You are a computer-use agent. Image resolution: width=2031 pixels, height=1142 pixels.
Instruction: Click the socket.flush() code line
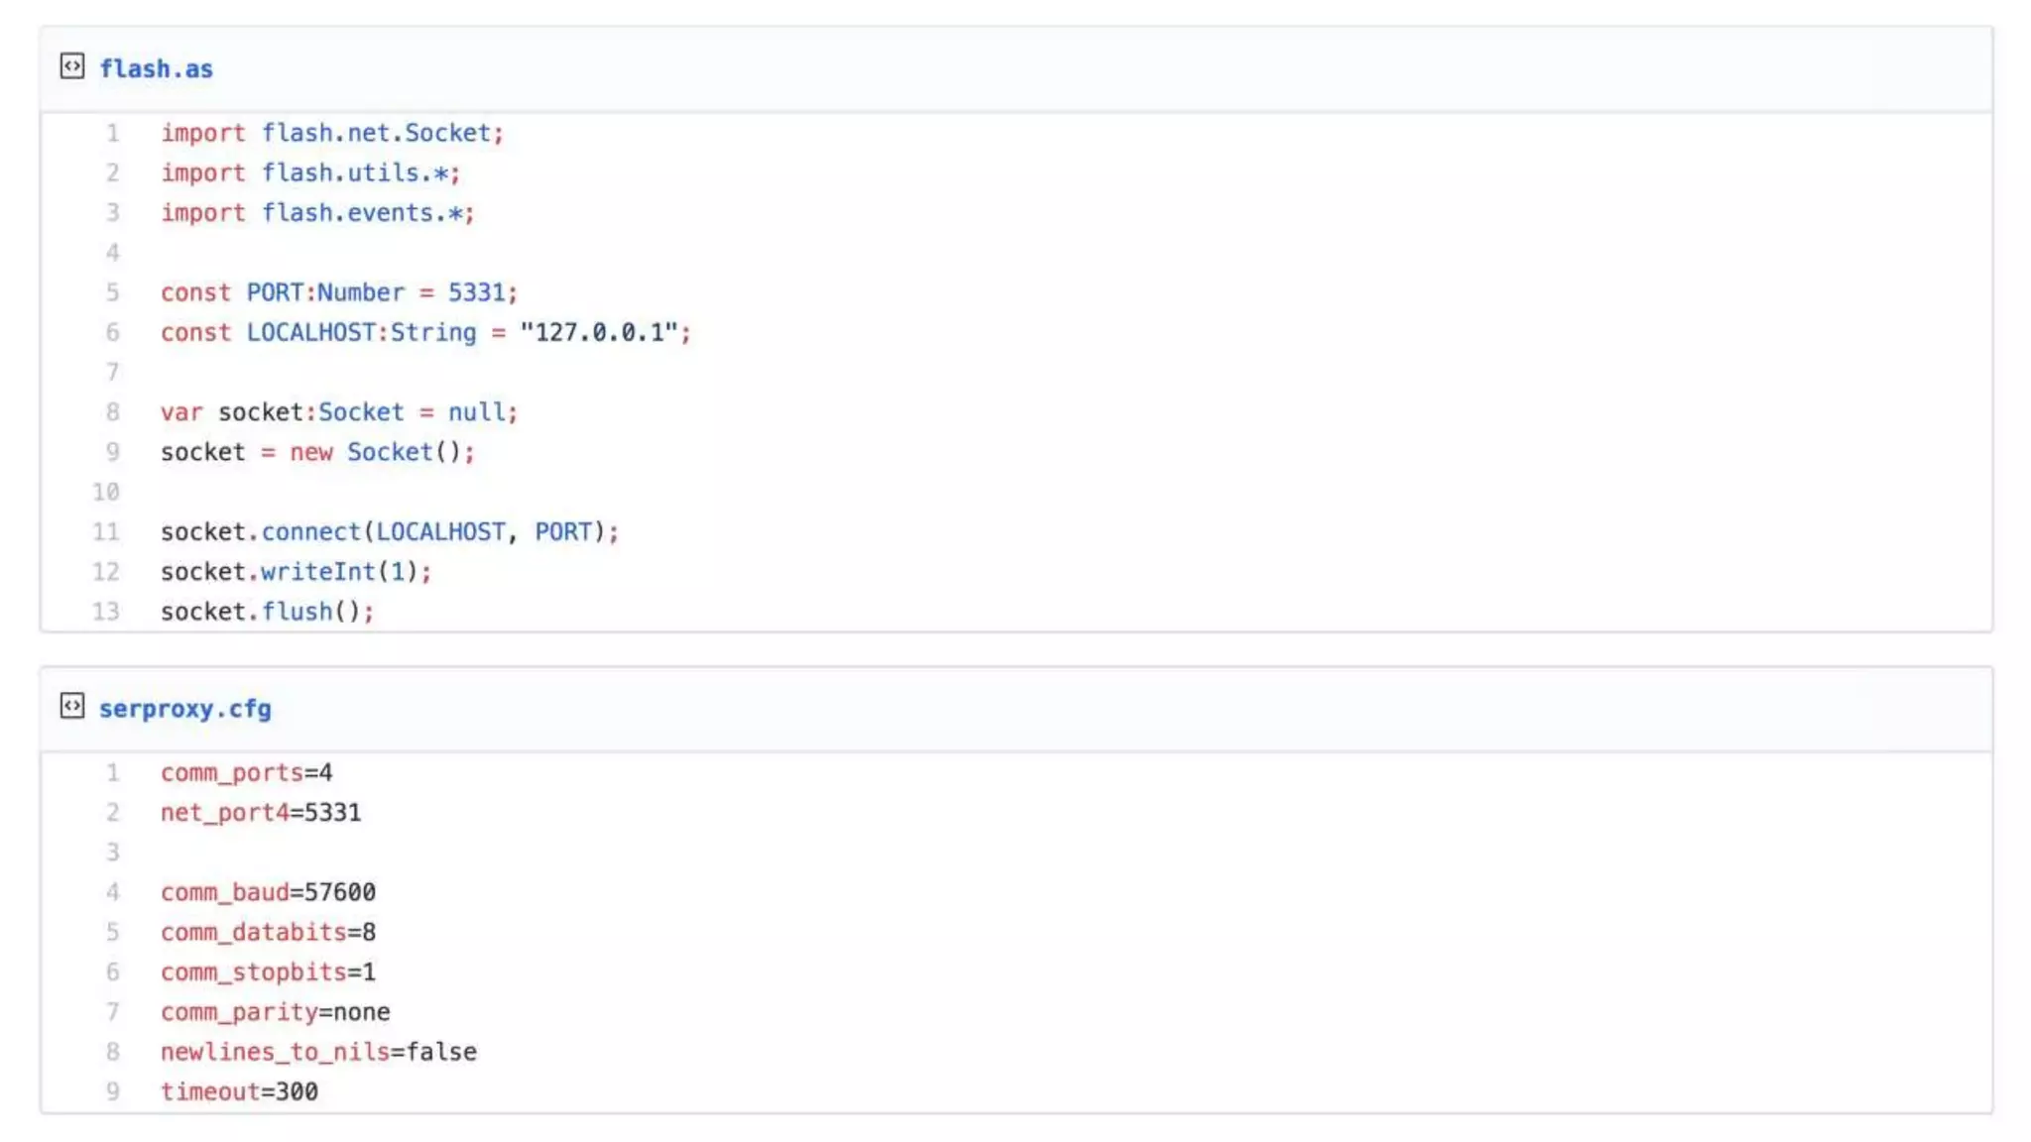267,612
